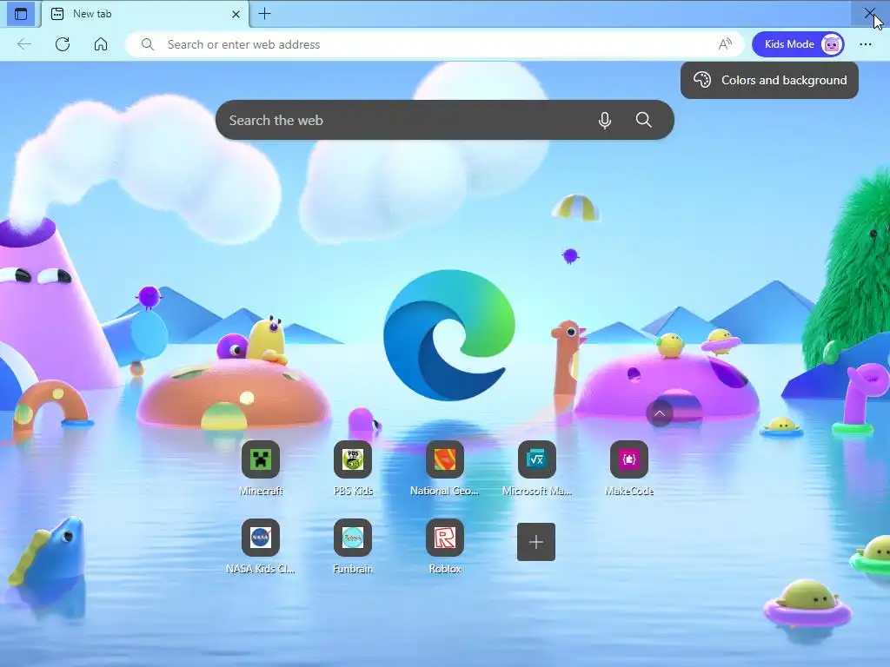The width and height of the screenshot is (890, 667).
Task: Open Colors and background settings
Action: tap(769, 80)
